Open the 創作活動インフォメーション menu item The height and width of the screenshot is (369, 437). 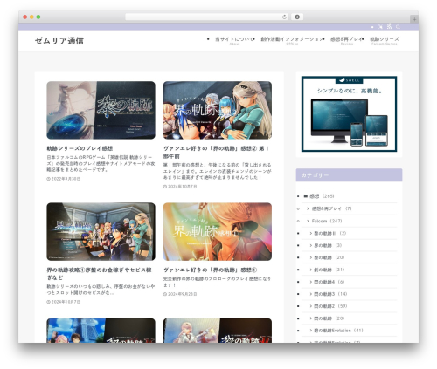(292, 41)
